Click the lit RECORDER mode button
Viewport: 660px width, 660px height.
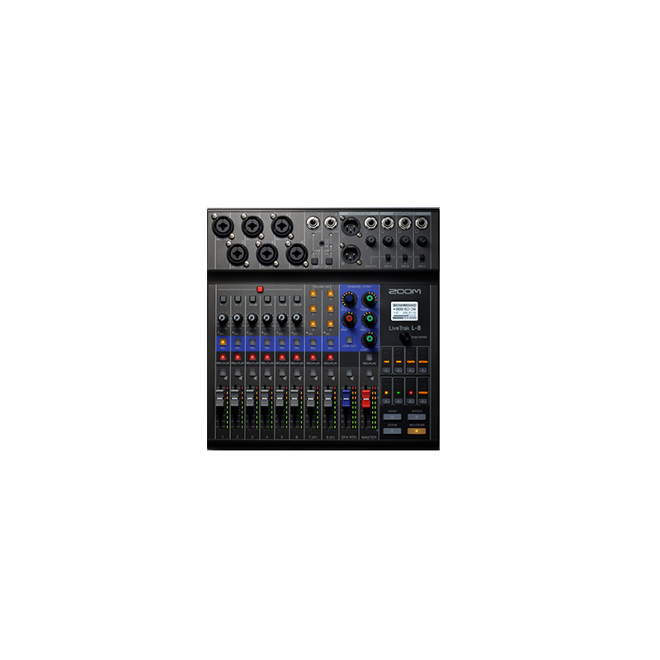(x=417, y=431)
